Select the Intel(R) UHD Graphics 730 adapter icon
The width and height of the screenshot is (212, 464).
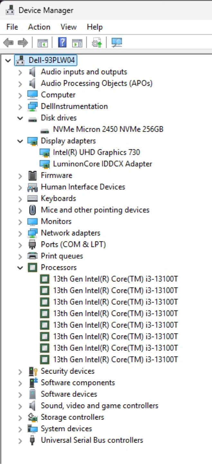(x=44, y=152)
